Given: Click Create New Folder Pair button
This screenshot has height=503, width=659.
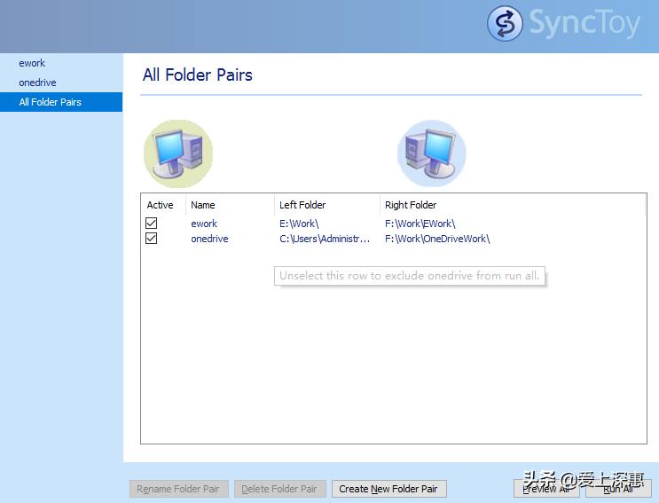Looking at the screenshot, I should (x=388, y=489).
